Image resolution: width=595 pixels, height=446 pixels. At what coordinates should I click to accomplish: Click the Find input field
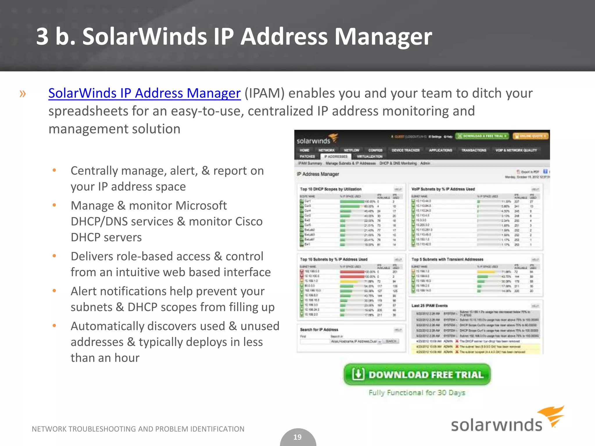(x=315, y=341)
